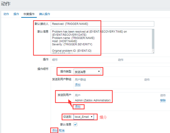
Task: Click the Original problem ID: {EVENT.ID} line
Action: [72, 51]
